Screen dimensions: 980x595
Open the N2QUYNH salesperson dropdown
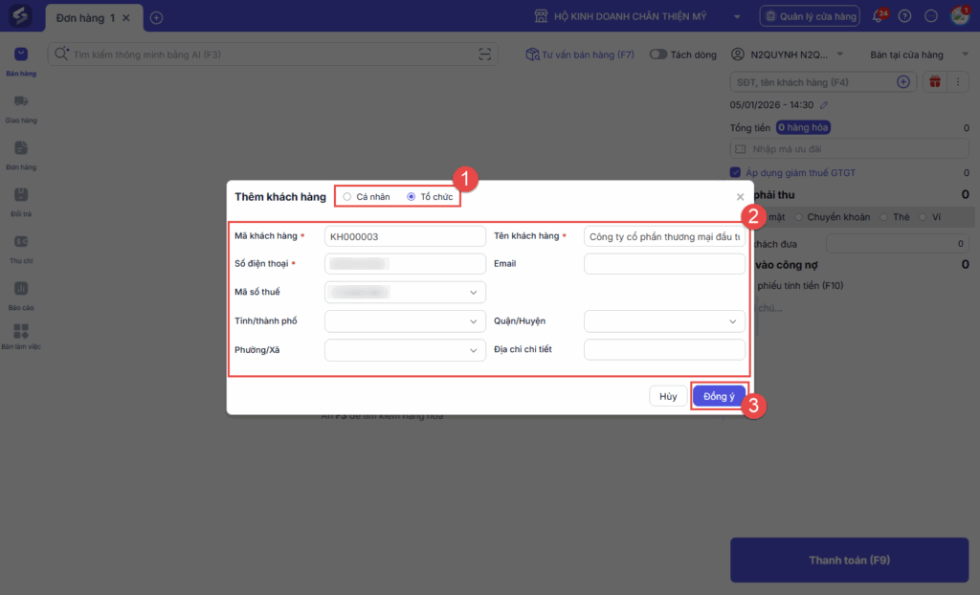(788, 55)
